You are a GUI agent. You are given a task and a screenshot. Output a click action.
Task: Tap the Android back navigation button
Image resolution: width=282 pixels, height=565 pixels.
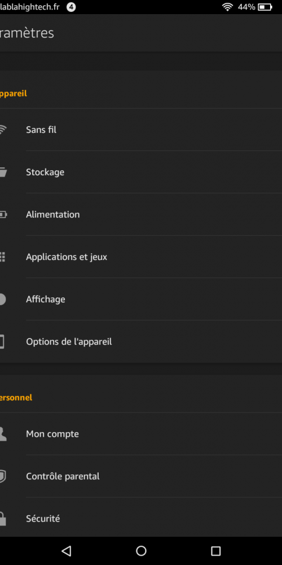coord(66,550)
